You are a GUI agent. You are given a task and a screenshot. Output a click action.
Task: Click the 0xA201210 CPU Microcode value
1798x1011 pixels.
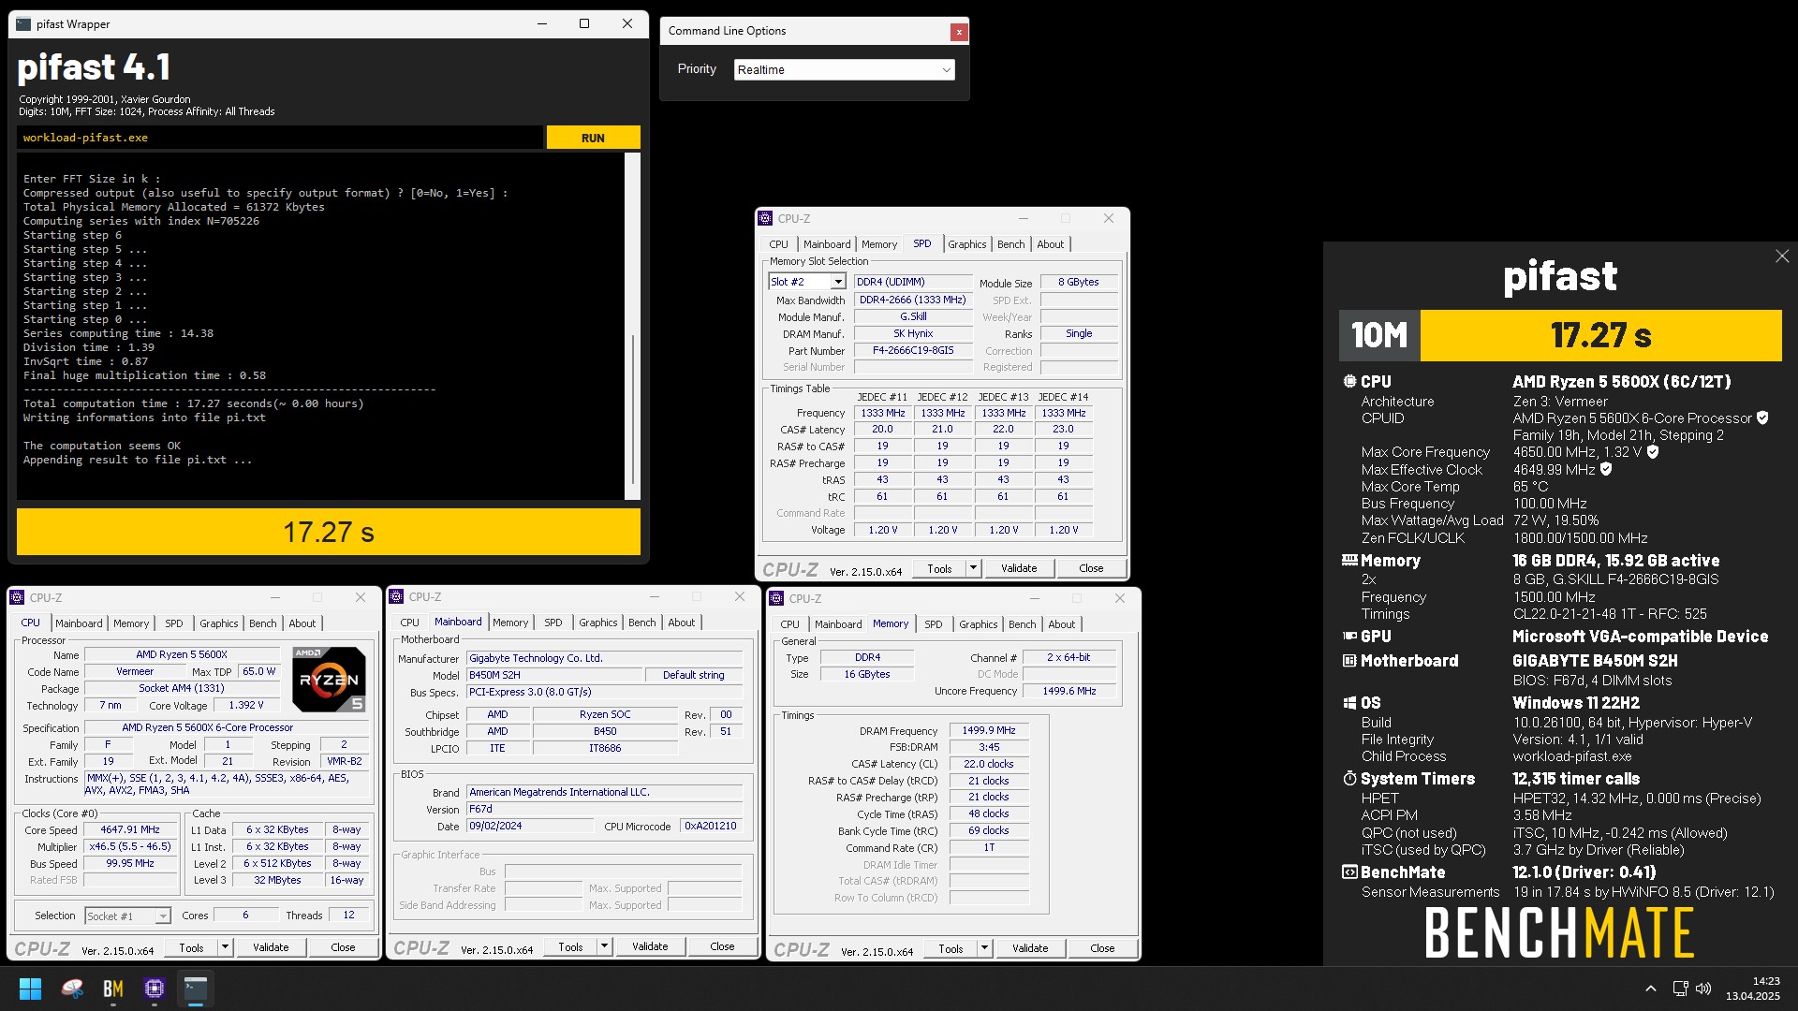point(711,826)
